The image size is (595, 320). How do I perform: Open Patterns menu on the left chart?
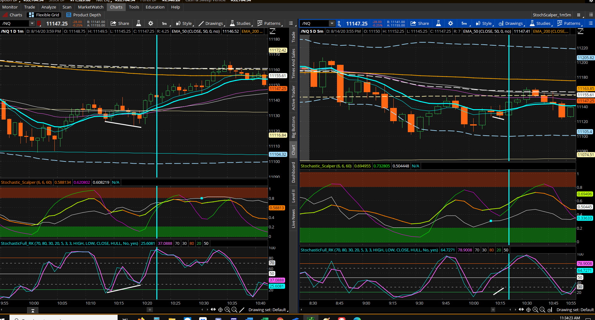pyautogui.click(x=269, y=23)
